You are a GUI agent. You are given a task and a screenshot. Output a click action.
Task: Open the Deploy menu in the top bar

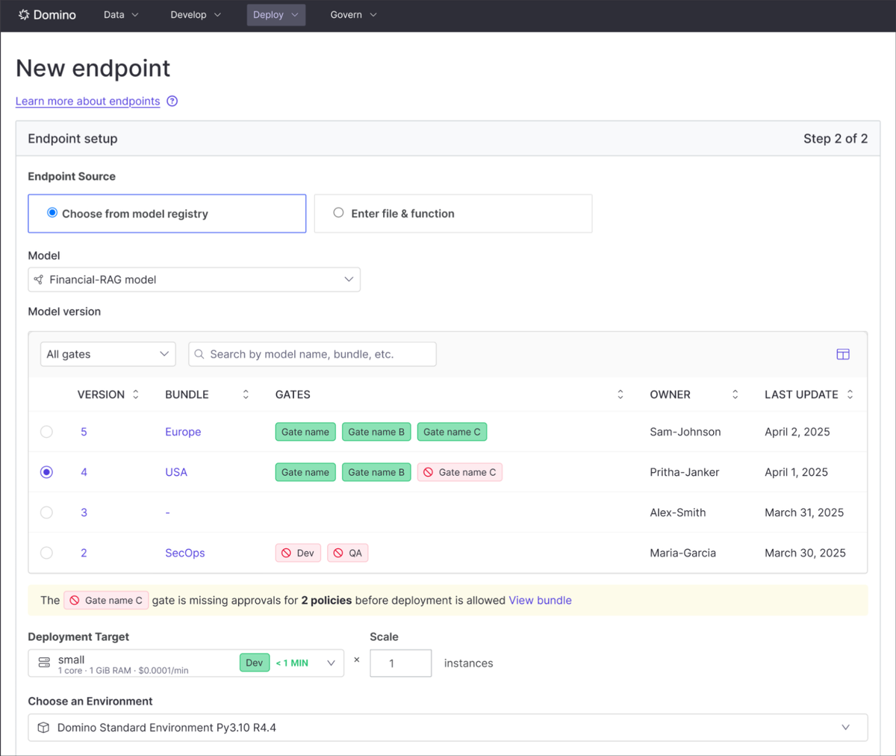(x=276, y=15)
